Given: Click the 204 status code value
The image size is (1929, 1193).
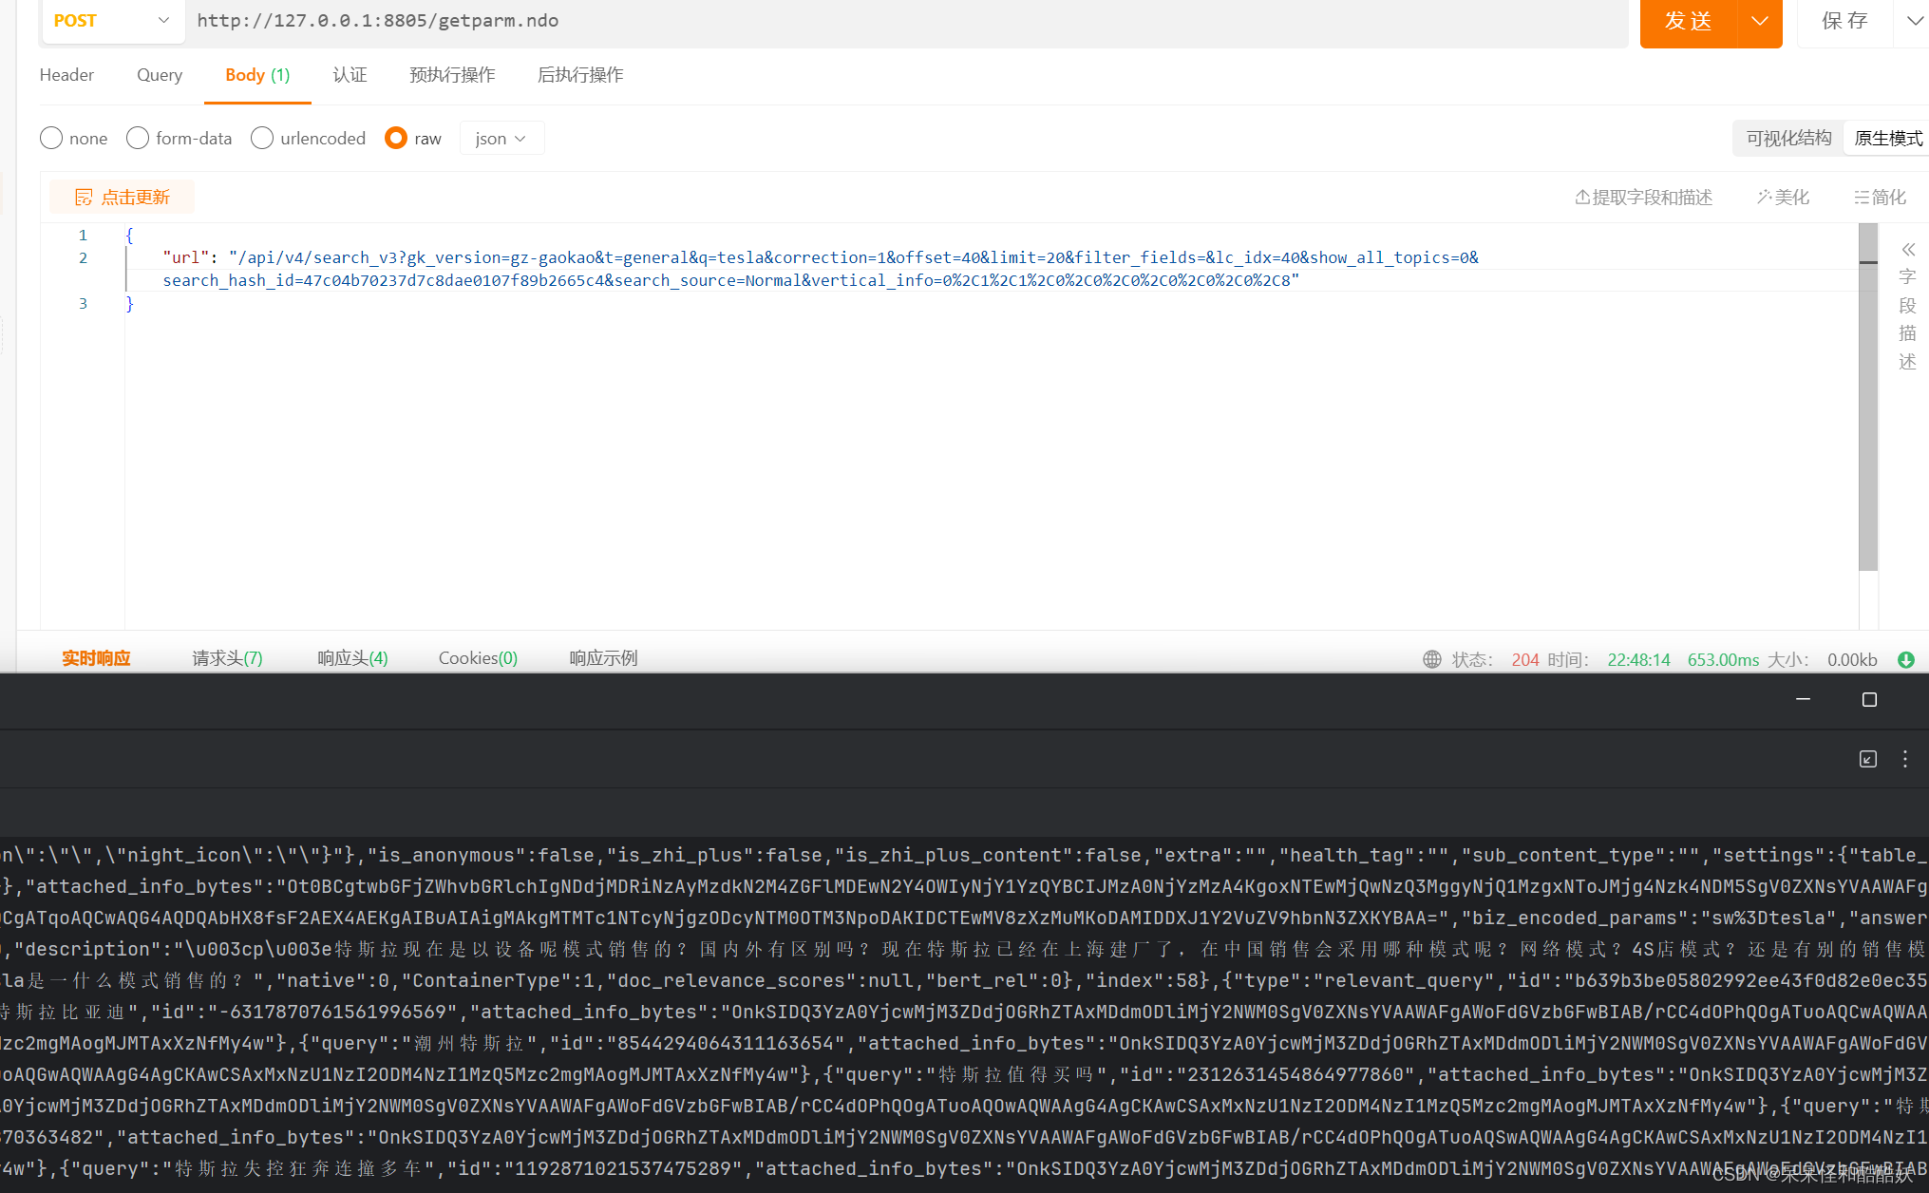Looking at the screenshot, I should [1525, 659].
